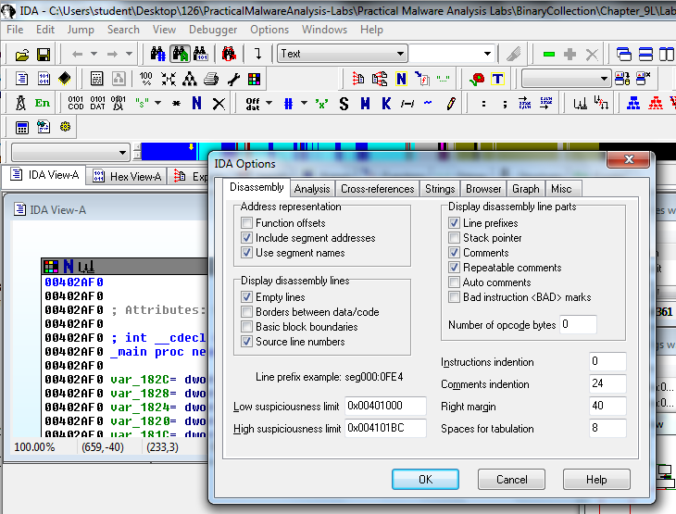676x514 pixels.
Task: Click the yellow T toolbar icon
Action: 497,79
